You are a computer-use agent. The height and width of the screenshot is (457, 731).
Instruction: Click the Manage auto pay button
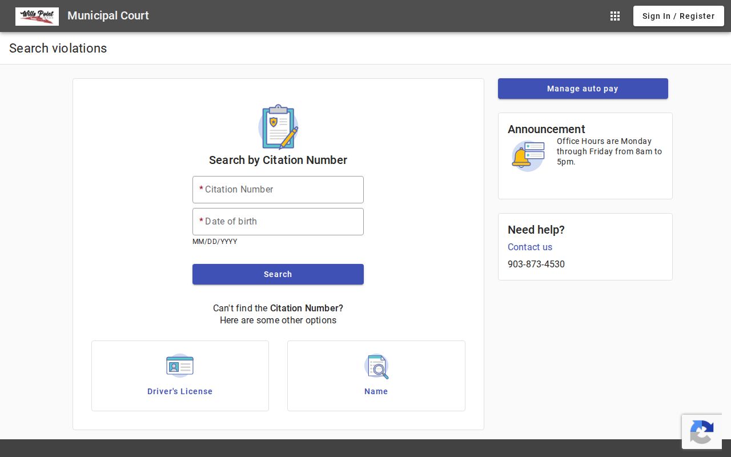[583, 89]
